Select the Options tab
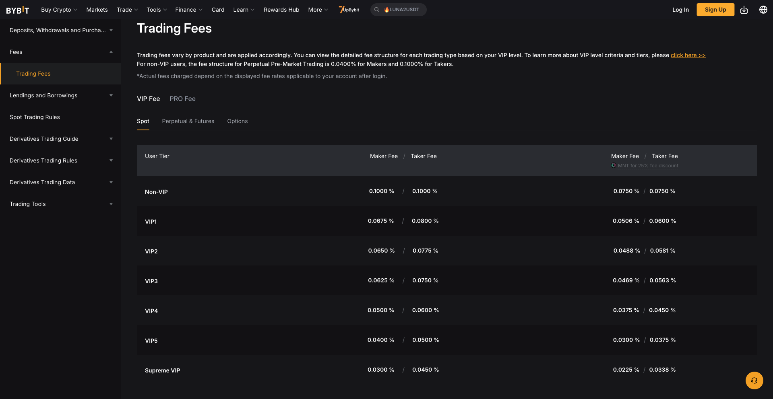 pyautogui.click(x=237, y=121)
